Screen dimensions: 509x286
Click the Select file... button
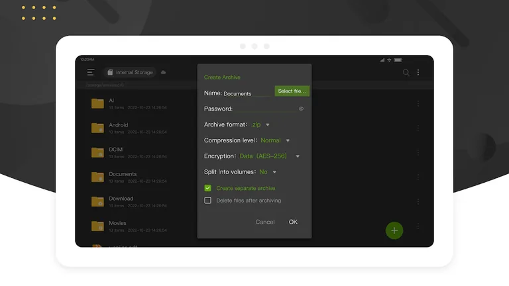point(292,91)
